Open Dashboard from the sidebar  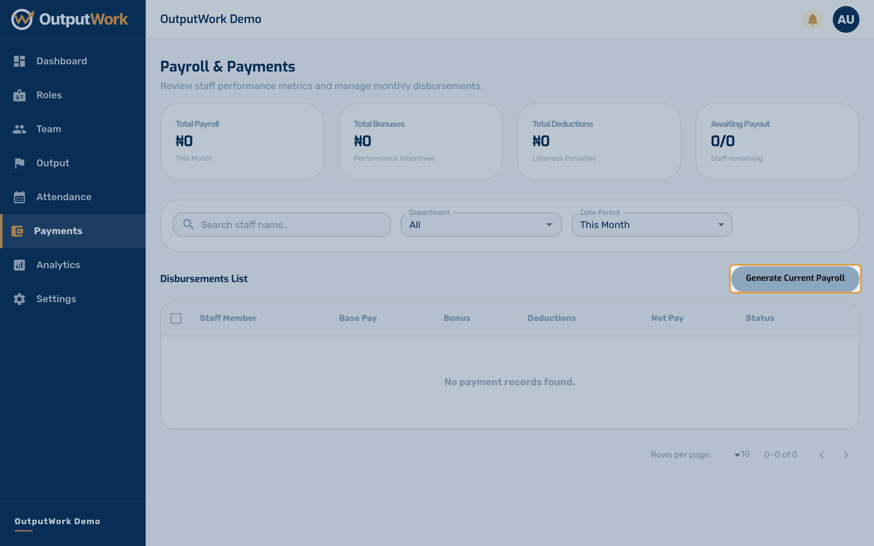pos(73,61)
